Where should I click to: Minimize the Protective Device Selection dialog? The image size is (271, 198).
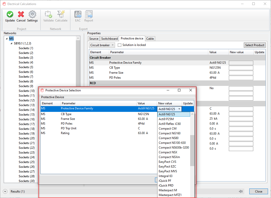click(168, 90)
